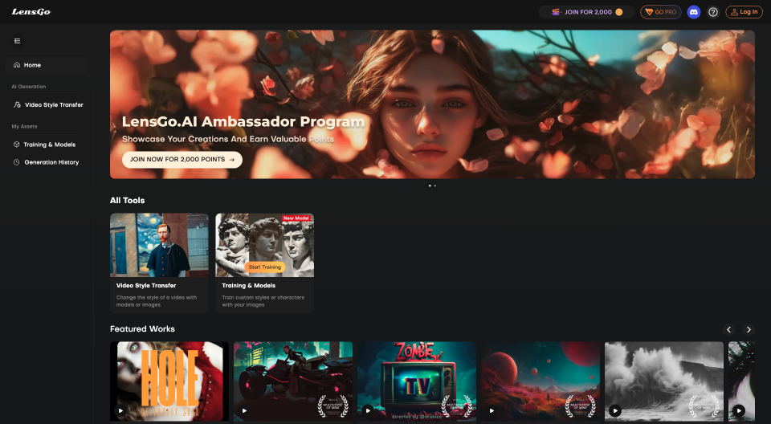
Task: Open the Zombie TV featured work thumbnail
Action: pyautogui.click(x=417, y=381)
